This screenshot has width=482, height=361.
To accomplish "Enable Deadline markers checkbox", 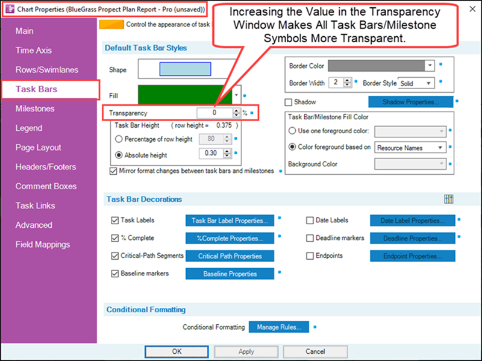I will click(x=310, y=238).
